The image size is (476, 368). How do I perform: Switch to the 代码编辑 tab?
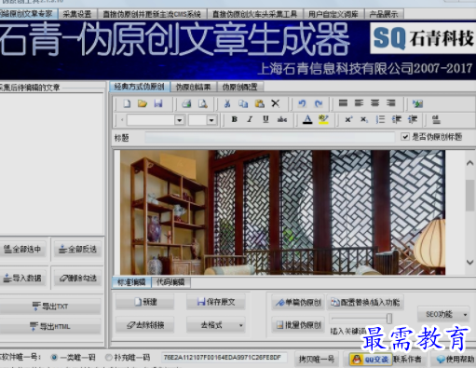point(170,282)
